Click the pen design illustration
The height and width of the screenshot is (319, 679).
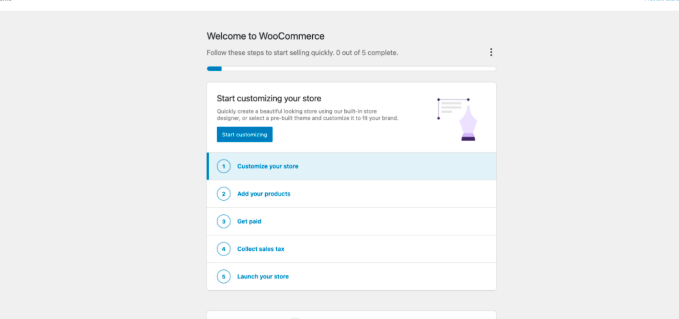(x=457, y=119)
